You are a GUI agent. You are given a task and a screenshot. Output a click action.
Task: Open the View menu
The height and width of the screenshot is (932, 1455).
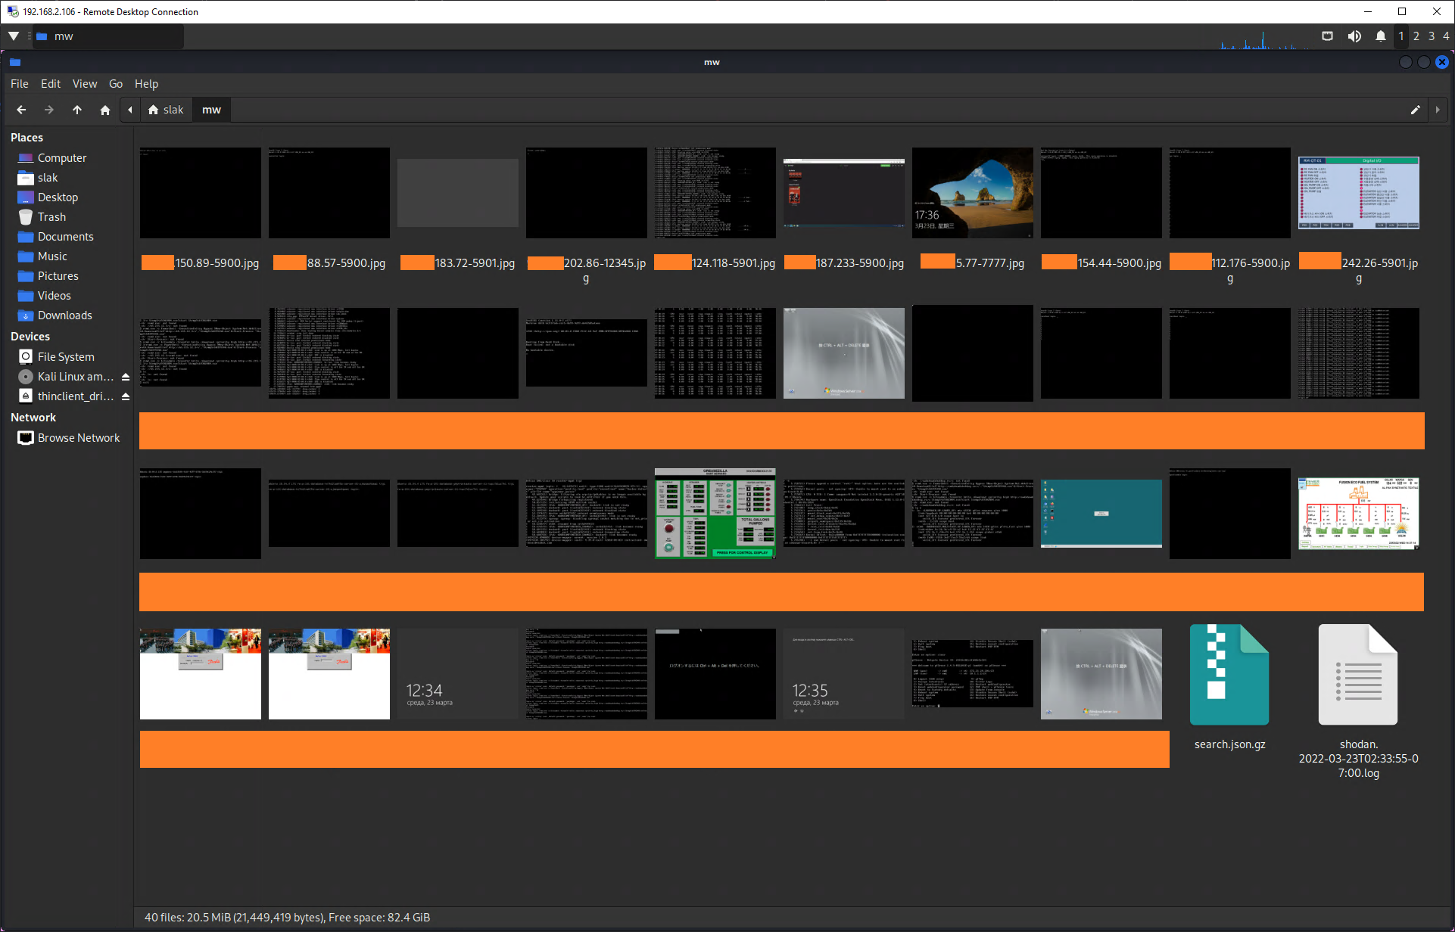tap(84, 84)
